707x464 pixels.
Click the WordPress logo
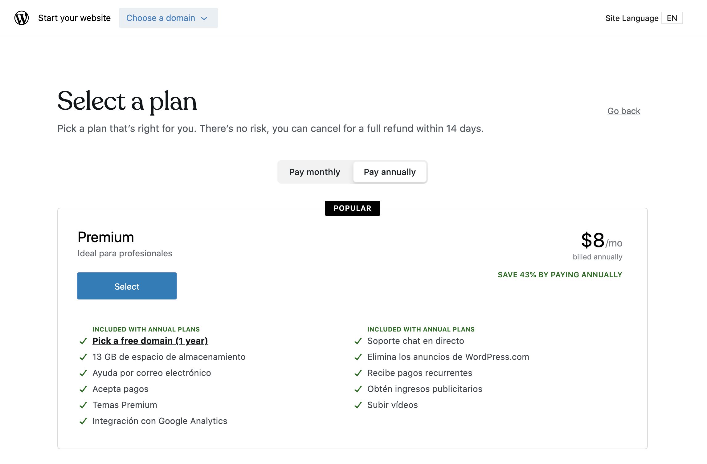(x=21, y=18)
